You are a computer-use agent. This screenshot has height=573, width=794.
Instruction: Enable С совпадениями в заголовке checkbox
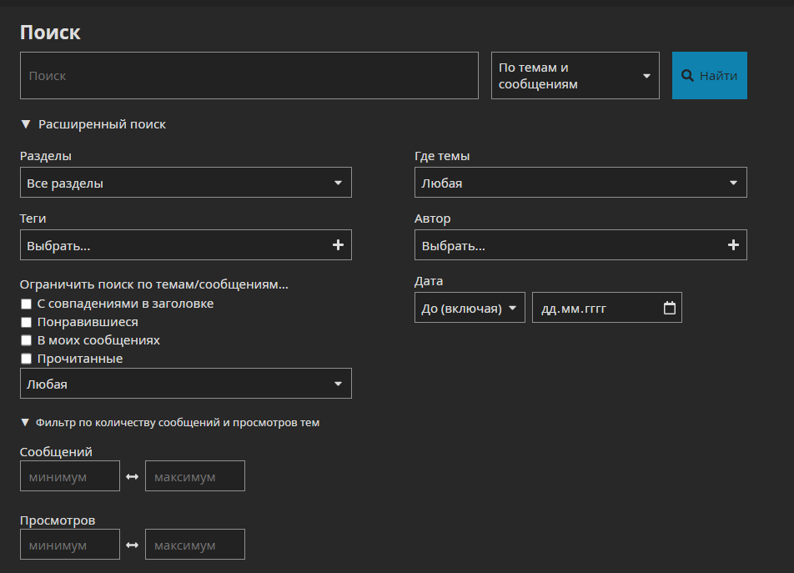[x=27, y=304]
